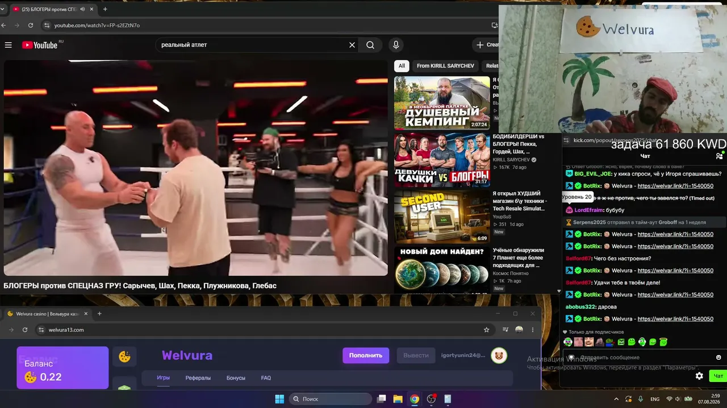Open the bear user avatar on Welvura

pos(499,355)
